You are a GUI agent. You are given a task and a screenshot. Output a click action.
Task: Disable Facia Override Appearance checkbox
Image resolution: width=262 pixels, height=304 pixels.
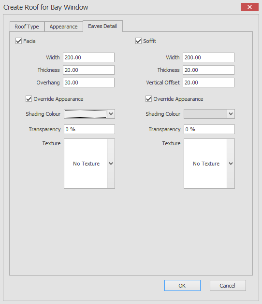[x=29, y=99]
